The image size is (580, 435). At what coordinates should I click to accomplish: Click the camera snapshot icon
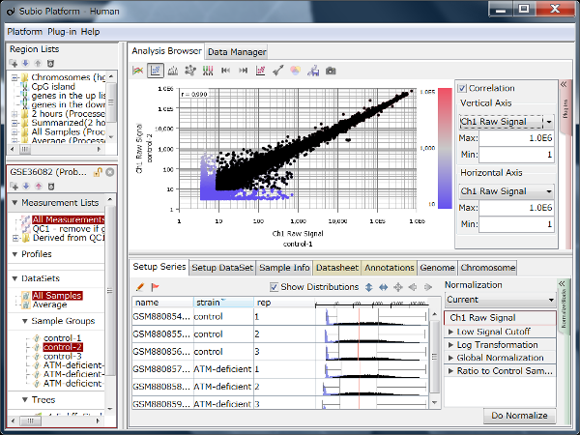click(x=331, y=71)
